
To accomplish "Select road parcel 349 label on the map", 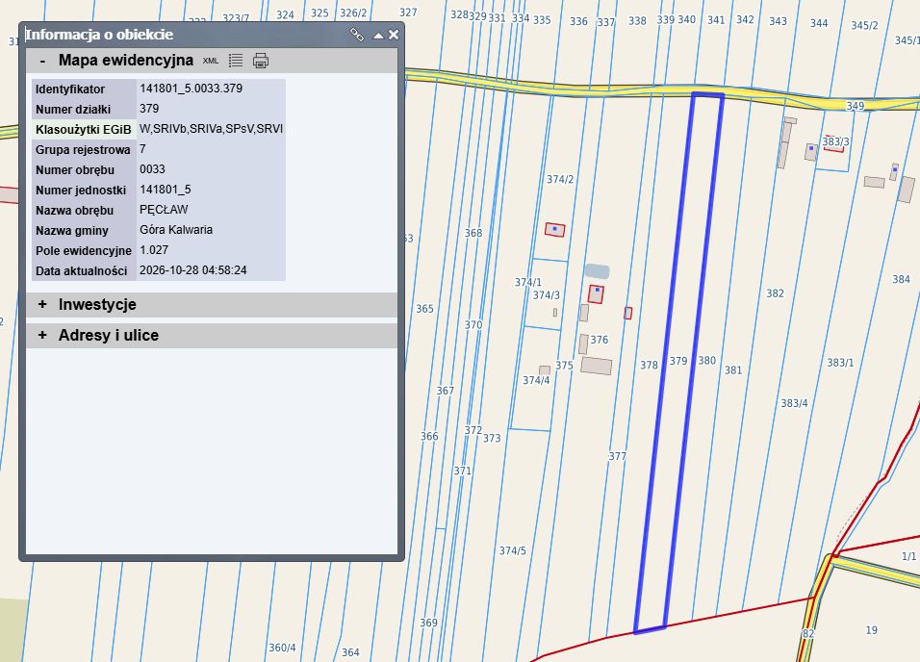I will coord(855,106).
